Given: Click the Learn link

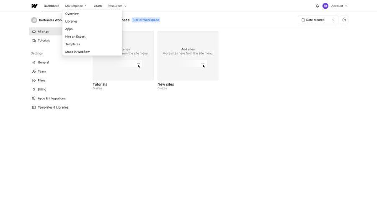Looking at the screenshot, I should [x=98, y=6].
